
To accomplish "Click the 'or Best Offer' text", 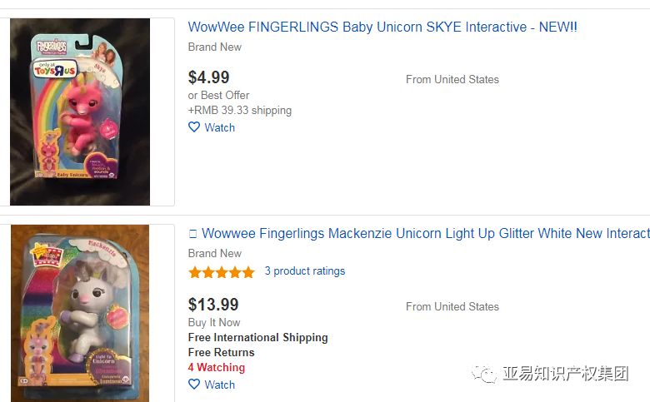I will click(219, 96).
